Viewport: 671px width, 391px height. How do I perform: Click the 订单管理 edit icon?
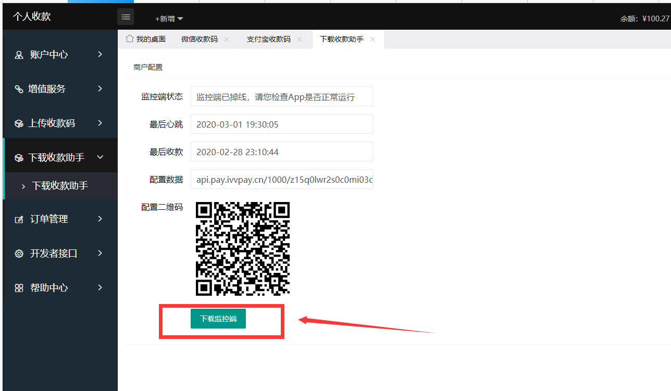click(19, 219)
